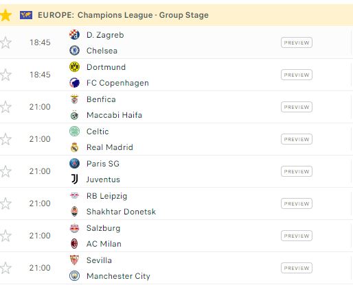Click the Europe flag icon in league header
Image resolution: width=353 pixels, height=285 pixels.
pyautogui.click(x=26, y=15)
